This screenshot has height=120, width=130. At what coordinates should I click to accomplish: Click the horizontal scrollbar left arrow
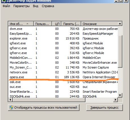10,100
